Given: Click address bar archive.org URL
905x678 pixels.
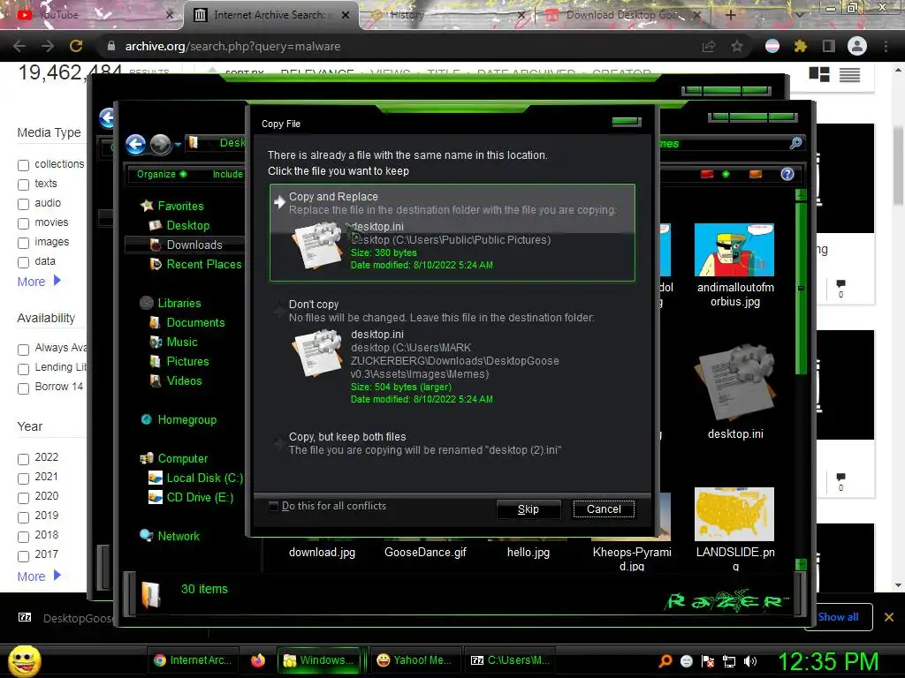Looking at the screenshot, I should 232,46.
